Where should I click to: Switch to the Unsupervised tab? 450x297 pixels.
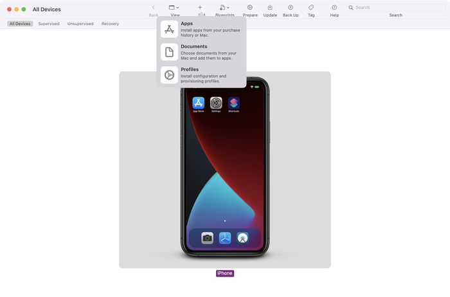[80, 24]
